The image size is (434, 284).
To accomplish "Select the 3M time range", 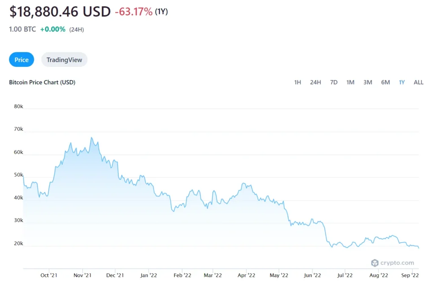I will coord(367,82).
